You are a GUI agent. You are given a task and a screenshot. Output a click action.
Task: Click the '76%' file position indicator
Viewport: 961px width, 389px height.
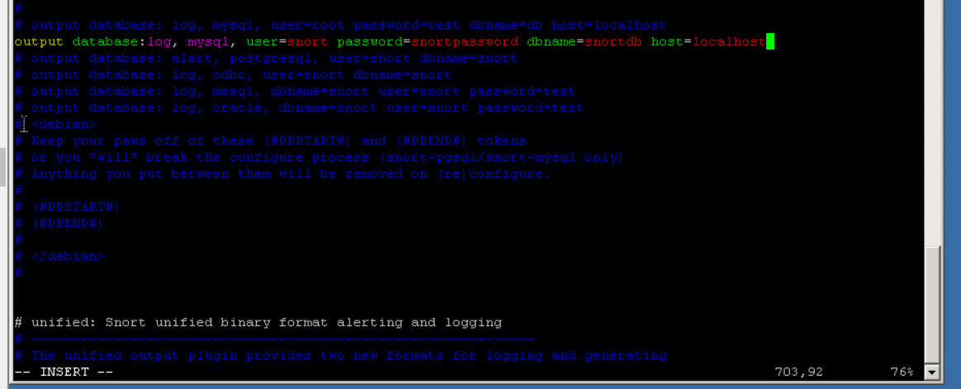[902, 372]
